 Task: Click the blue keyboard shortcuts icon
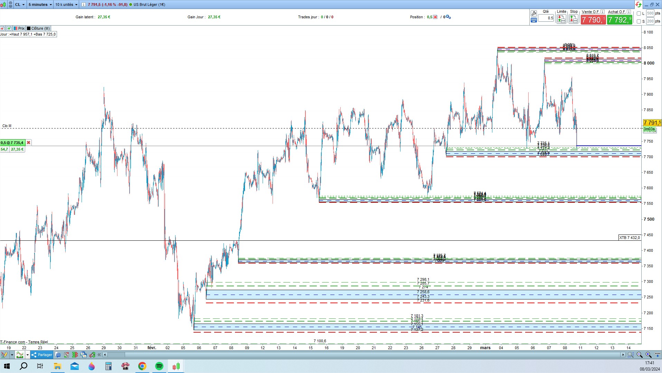click(x=534, y=20)
